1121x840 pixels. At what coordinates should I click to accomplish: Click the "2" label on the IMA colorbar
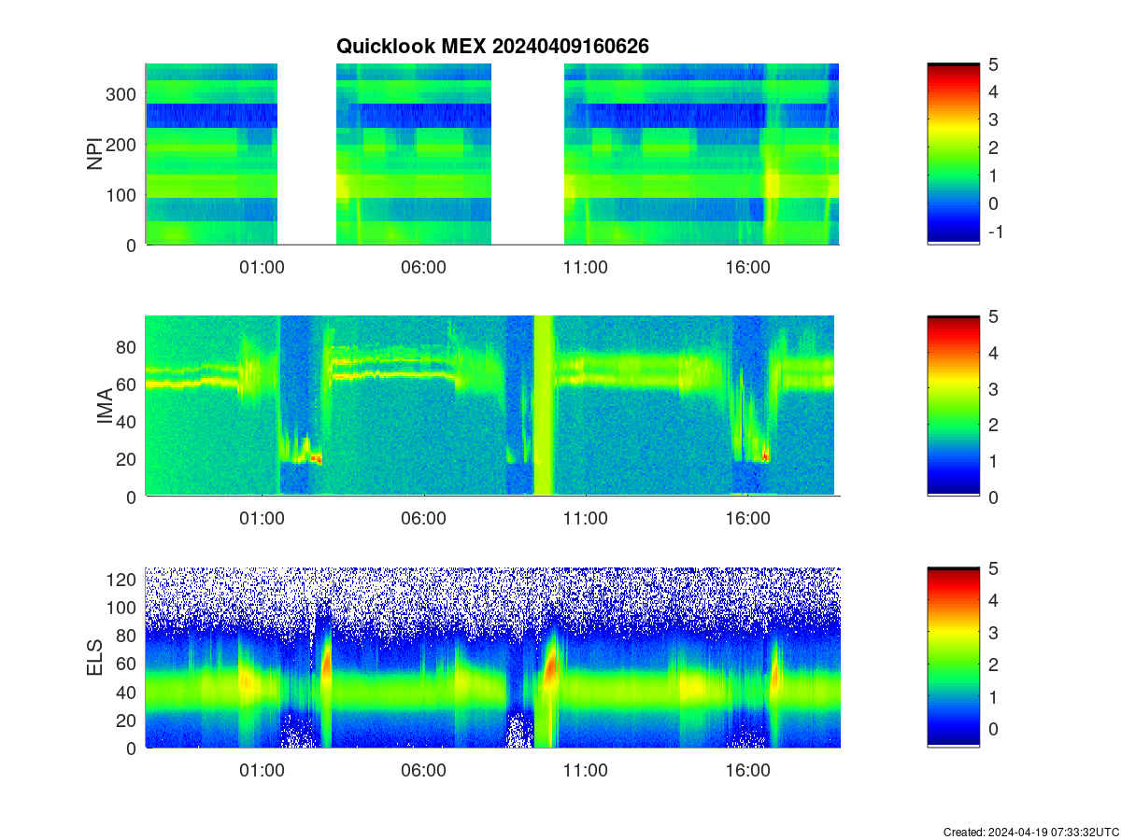pyautogui.click(x=993, y=424)
